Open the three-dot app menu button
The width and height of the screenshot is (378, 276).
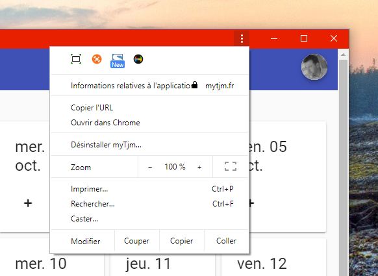pyautogui.click(x=242, y=38)
